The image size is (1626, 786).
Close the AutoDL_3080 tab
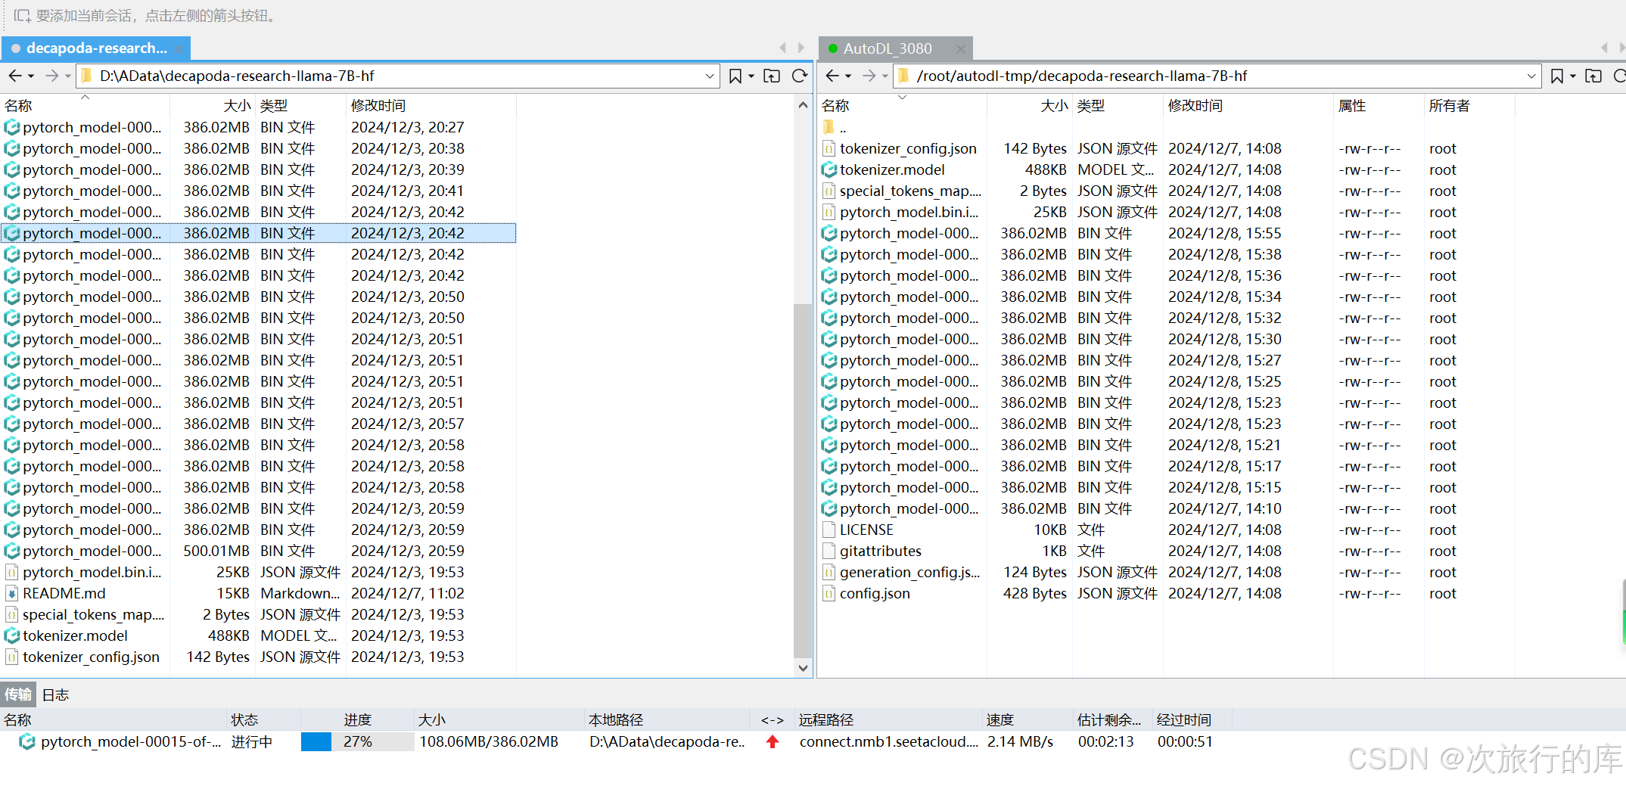(x=961, y=49)
